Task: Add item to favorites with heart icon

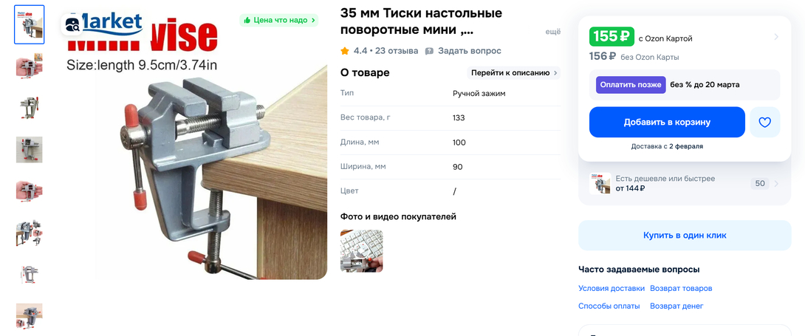Action: click(x=764, y=122)
